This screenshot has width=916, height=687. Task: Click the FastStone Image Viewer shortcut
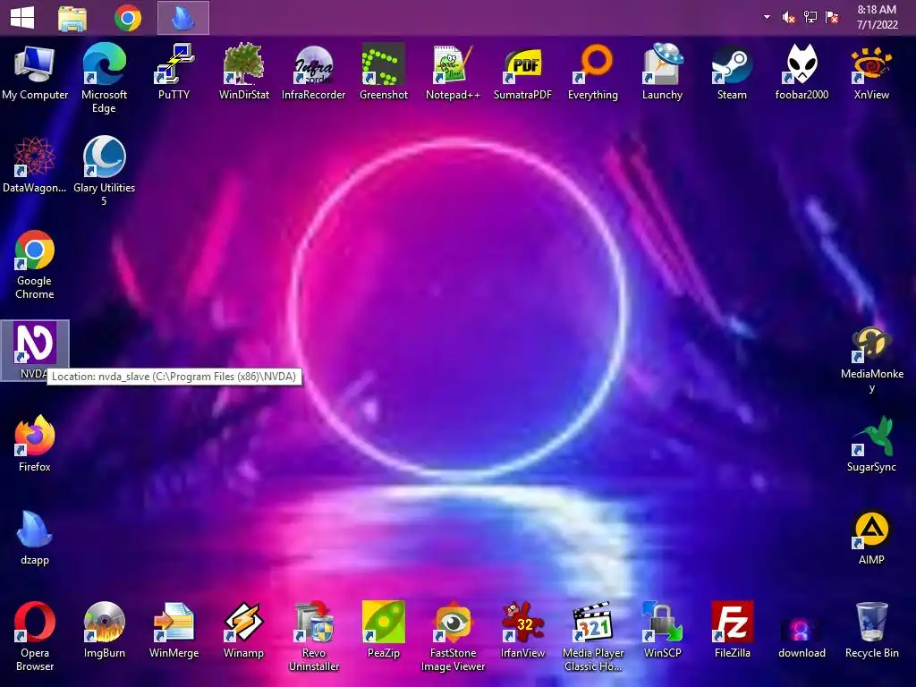pyautogui.click(x=453, y=636)
